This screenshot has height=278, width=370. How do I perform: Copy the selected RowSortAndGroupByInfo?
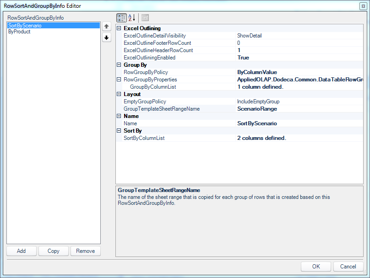pyautogui.click(x=54, y=251)
